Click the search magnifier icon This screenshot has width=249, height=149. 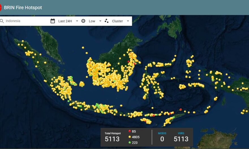(x=2, y=21)
